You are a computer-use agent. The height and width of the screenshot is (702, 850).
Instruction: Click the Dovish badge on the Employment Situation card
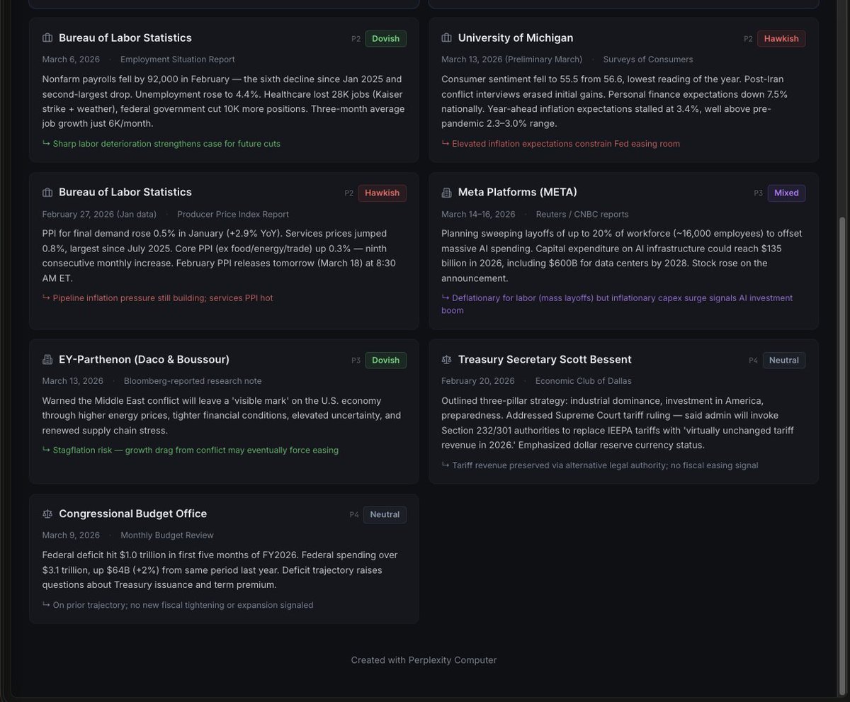pyautogui.click(x=386, y=38)
